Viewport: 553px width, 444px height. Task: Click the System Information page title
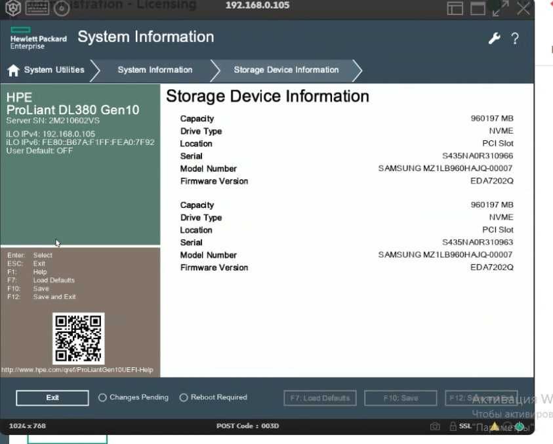(x=146, y=37)
